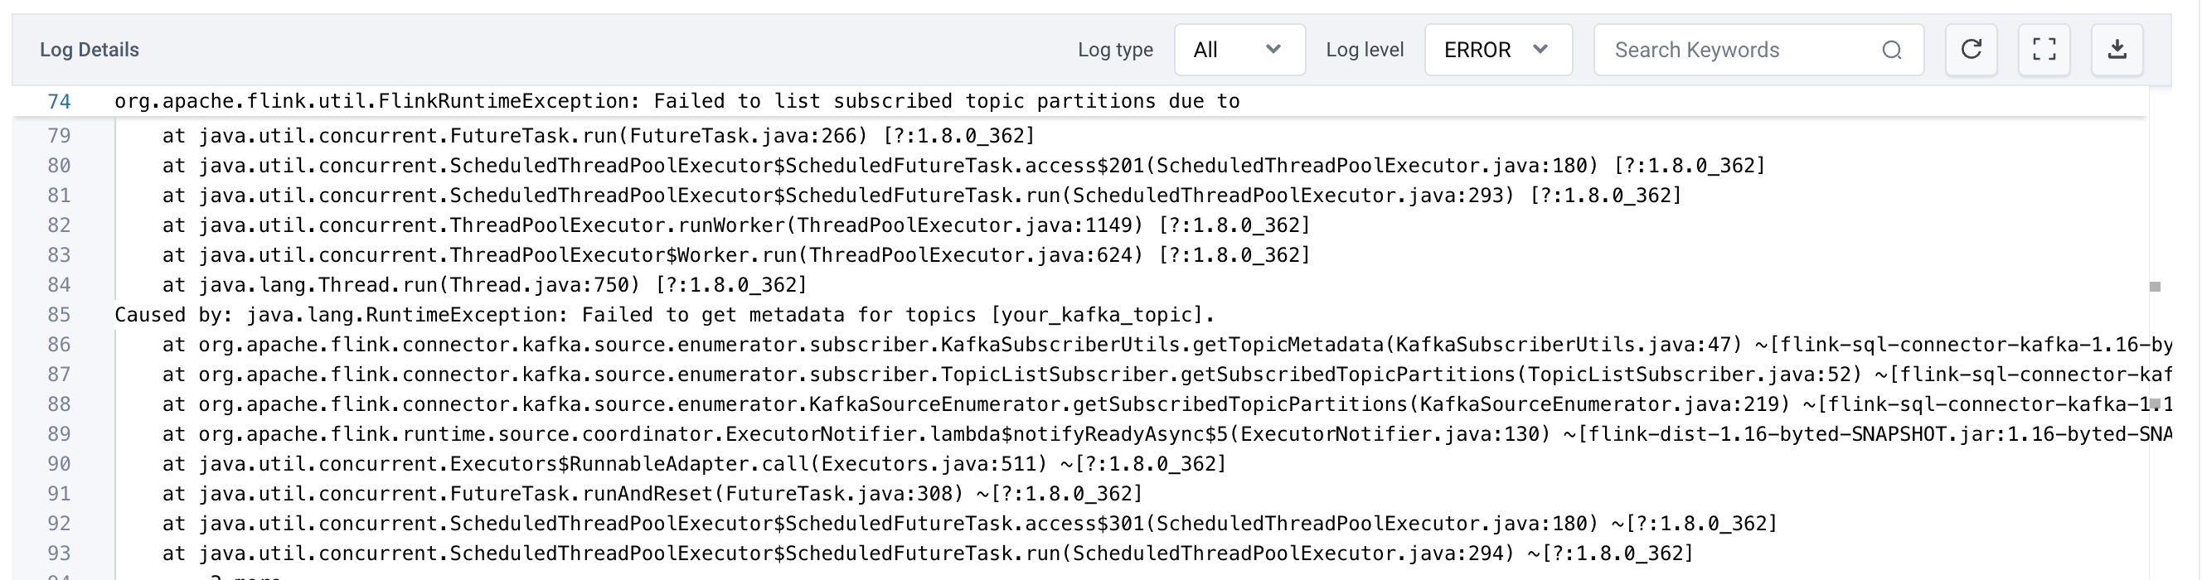Click line number 90 in gutter

(x=59, y=465)
